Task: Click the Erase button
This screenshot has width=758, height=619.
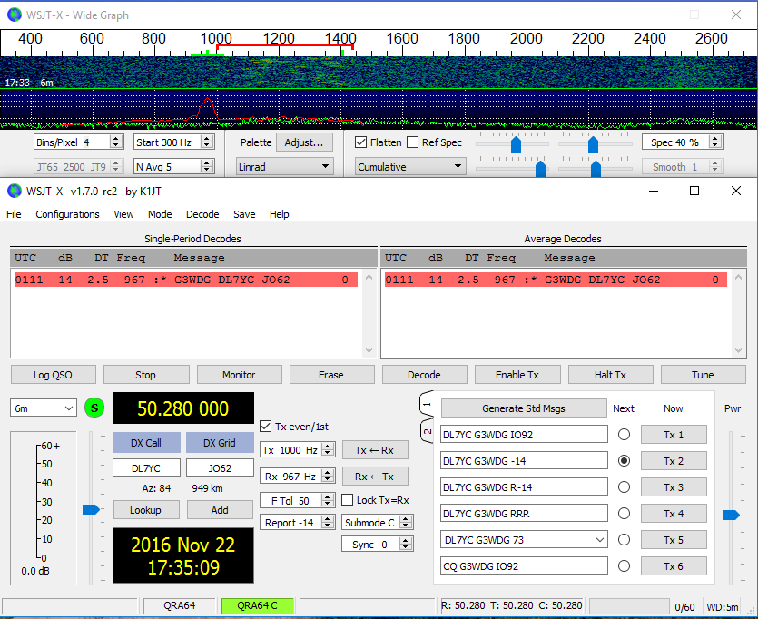Action: coord(331,375)
